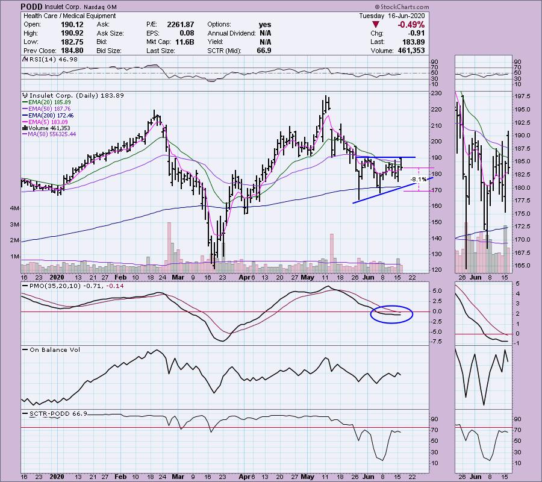Click the Prev Close value 184.80
Viewport: 542px width, 482px height.
point(72,51)
